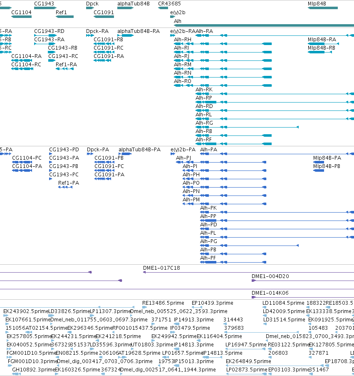Click the CG1943 gene label
Viewport: 354px width, 376px height.
[44, 4]
